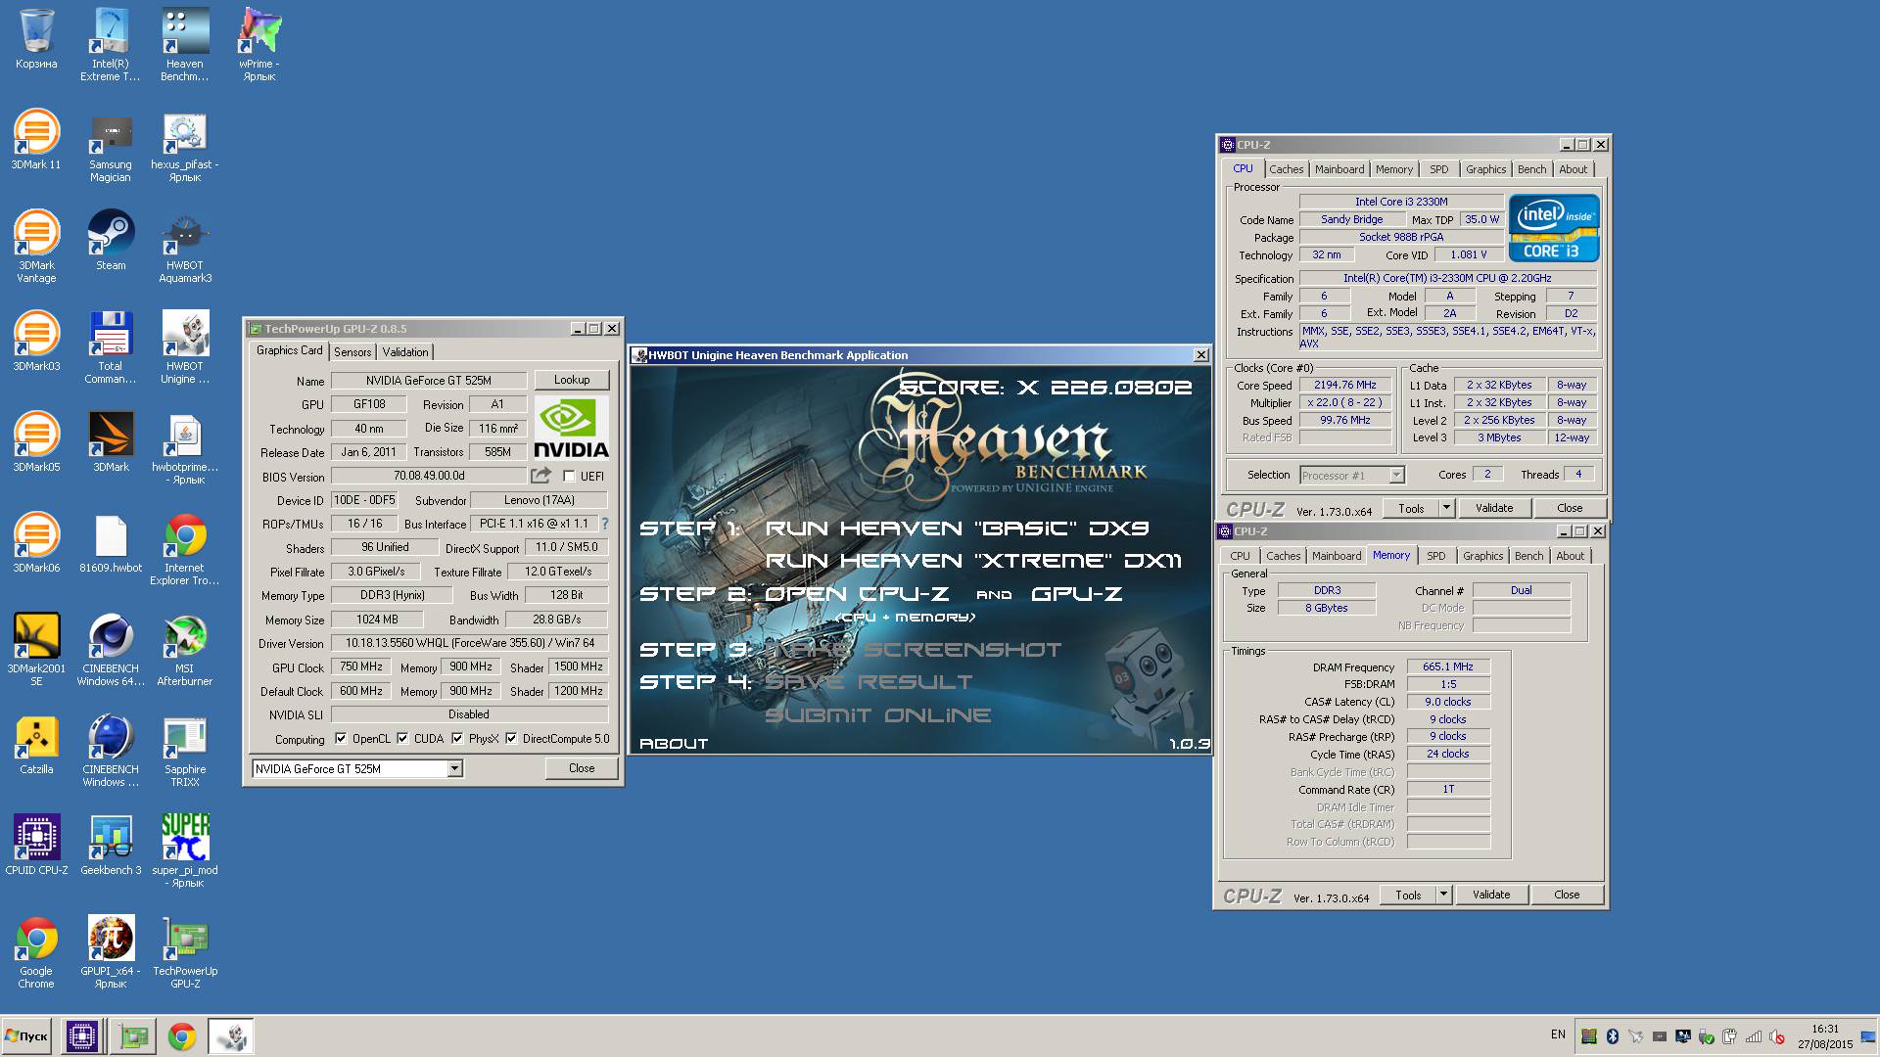Open GPUPI_x64 desktop shortcut
The width and height of the screenshot is (1880, 1057).
tap(111, 952)
